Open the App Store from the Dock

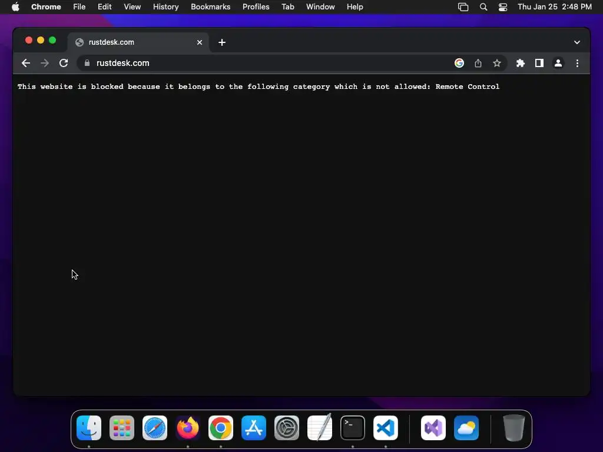click(x=254, y=428)
